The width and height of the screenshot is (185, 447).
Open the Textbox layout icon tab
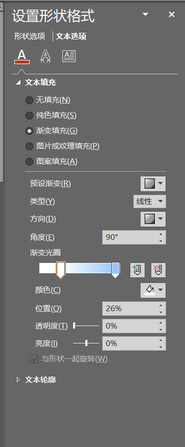pos(69,56)
